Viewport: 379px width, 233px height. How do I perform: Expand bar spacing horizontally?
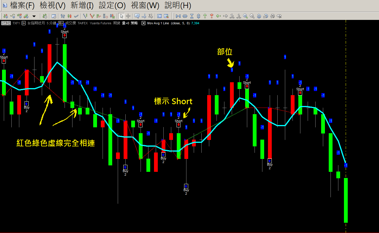coord(185,16)
